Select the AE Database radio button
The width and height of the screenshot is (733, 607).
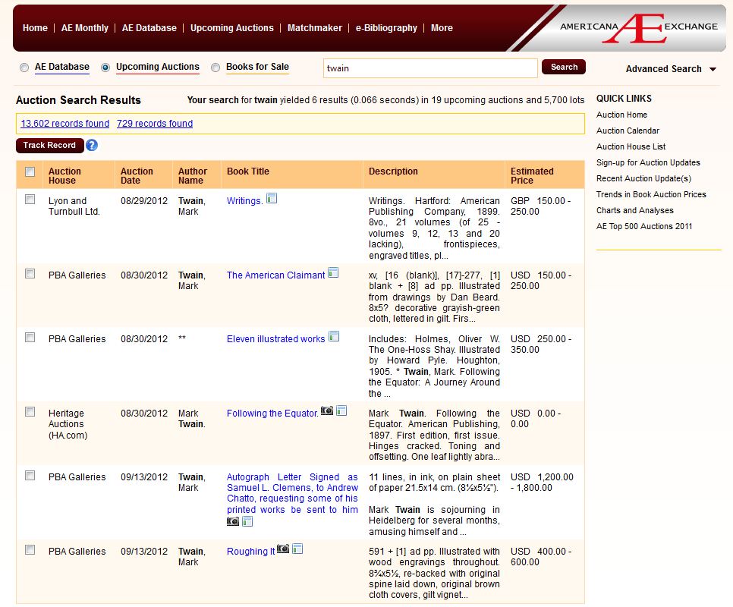[24, 68]
